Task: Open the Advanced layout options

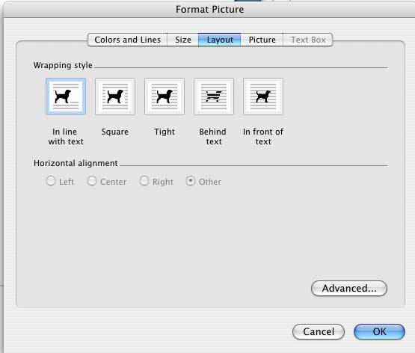Action: tap(349, 289)
